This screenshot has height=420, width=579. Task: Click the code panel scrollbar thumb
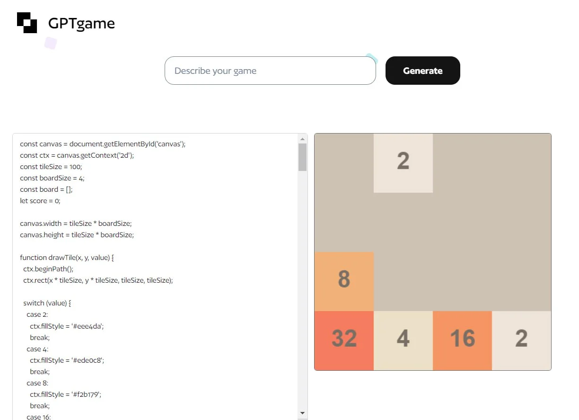click(x=303, y=157)
